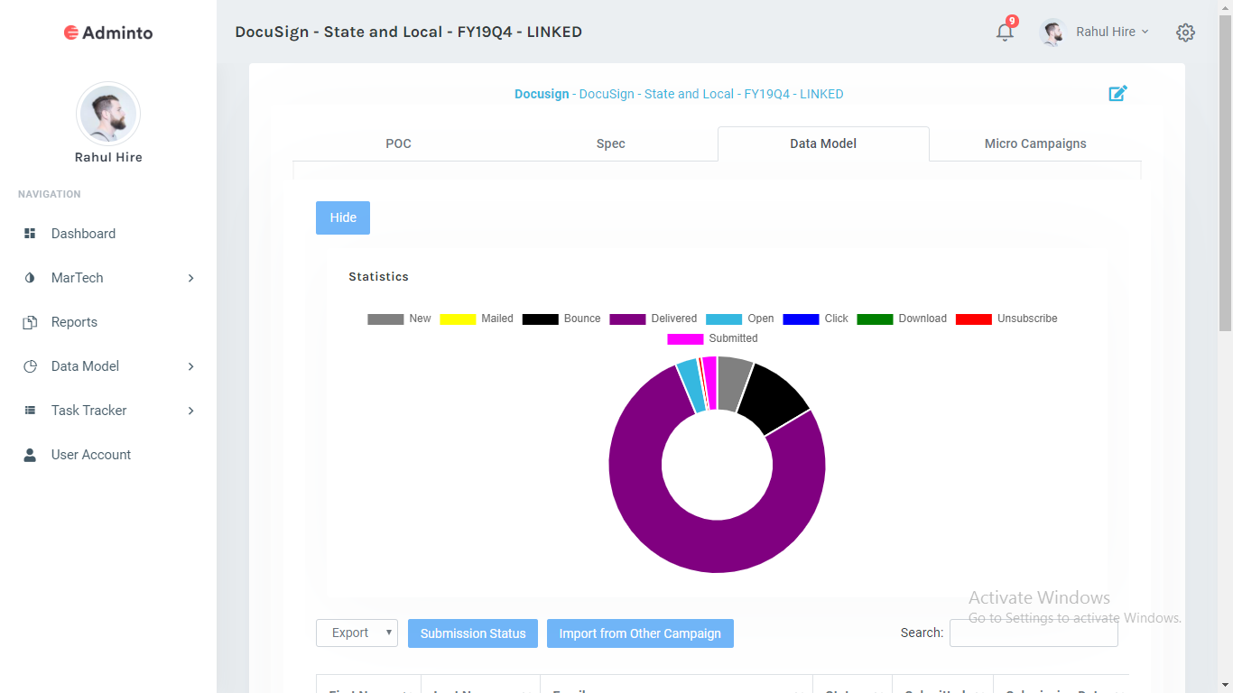Click the User Account person icon
The image size is (1233, 693).
pos(30,455)
